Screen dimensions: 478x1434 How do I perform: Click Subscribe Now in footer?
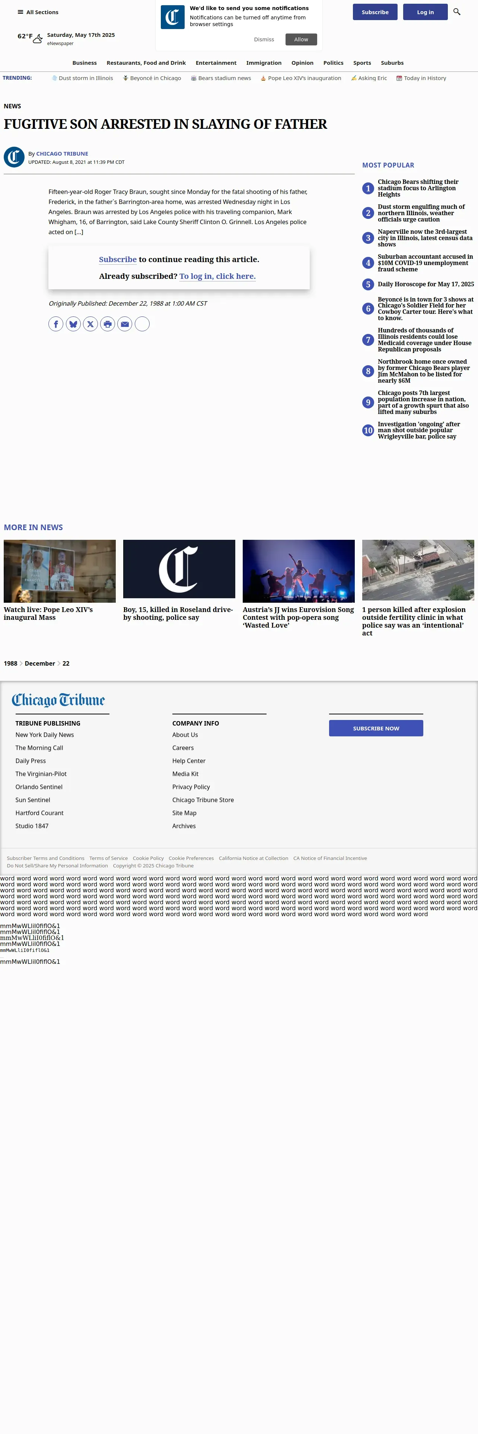pyautogui.click(x=376, y=728)
